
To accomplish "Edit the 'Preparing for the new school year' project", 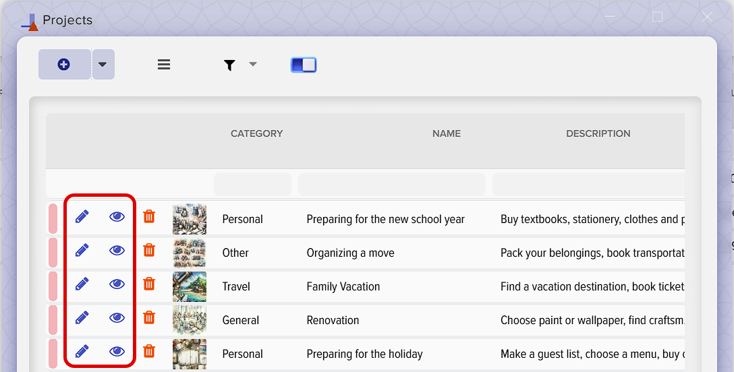I will pyautogui.click(x=82, y=217).
